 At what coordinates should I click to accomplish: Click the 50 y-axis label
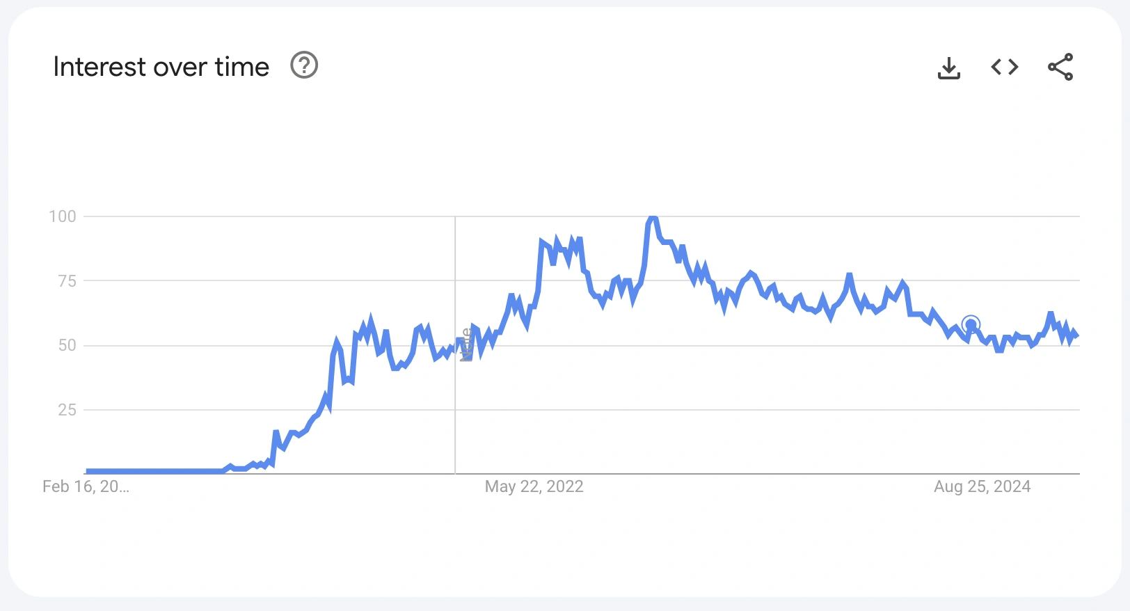[x=67, y=345]
